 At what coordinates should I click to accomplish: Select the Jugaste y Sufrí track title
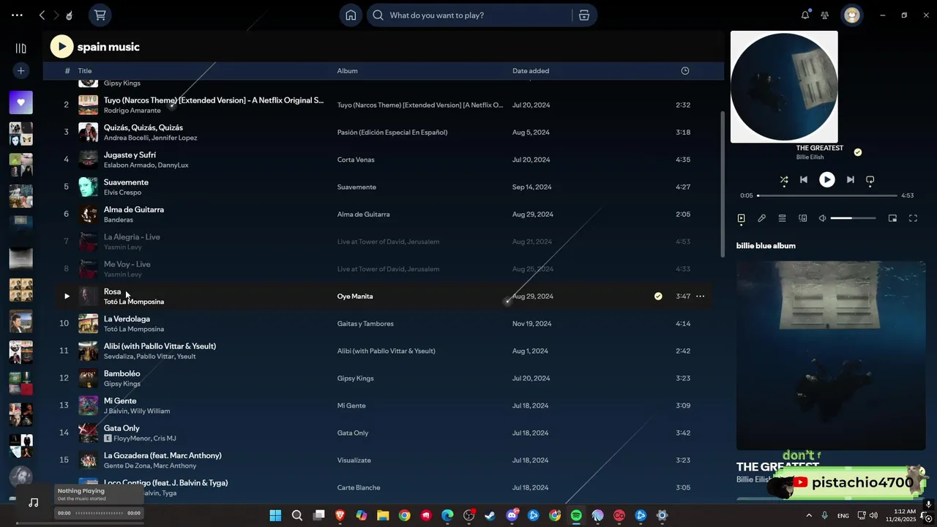[130, 155]
